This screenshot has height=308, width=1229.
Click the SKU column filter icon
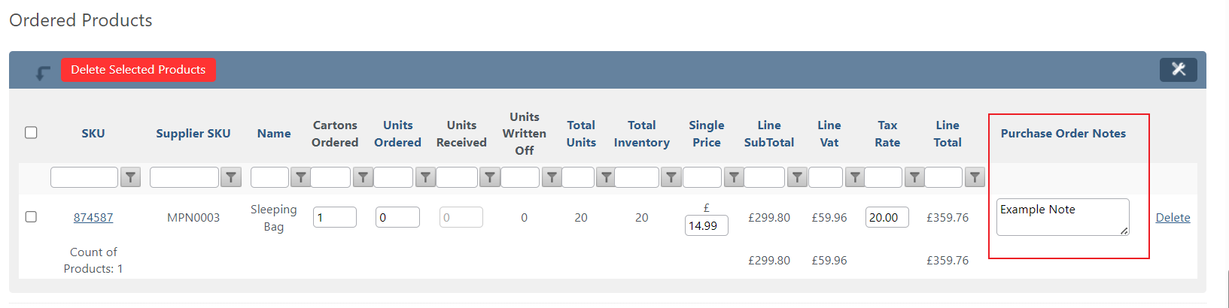tap(131, 177)
